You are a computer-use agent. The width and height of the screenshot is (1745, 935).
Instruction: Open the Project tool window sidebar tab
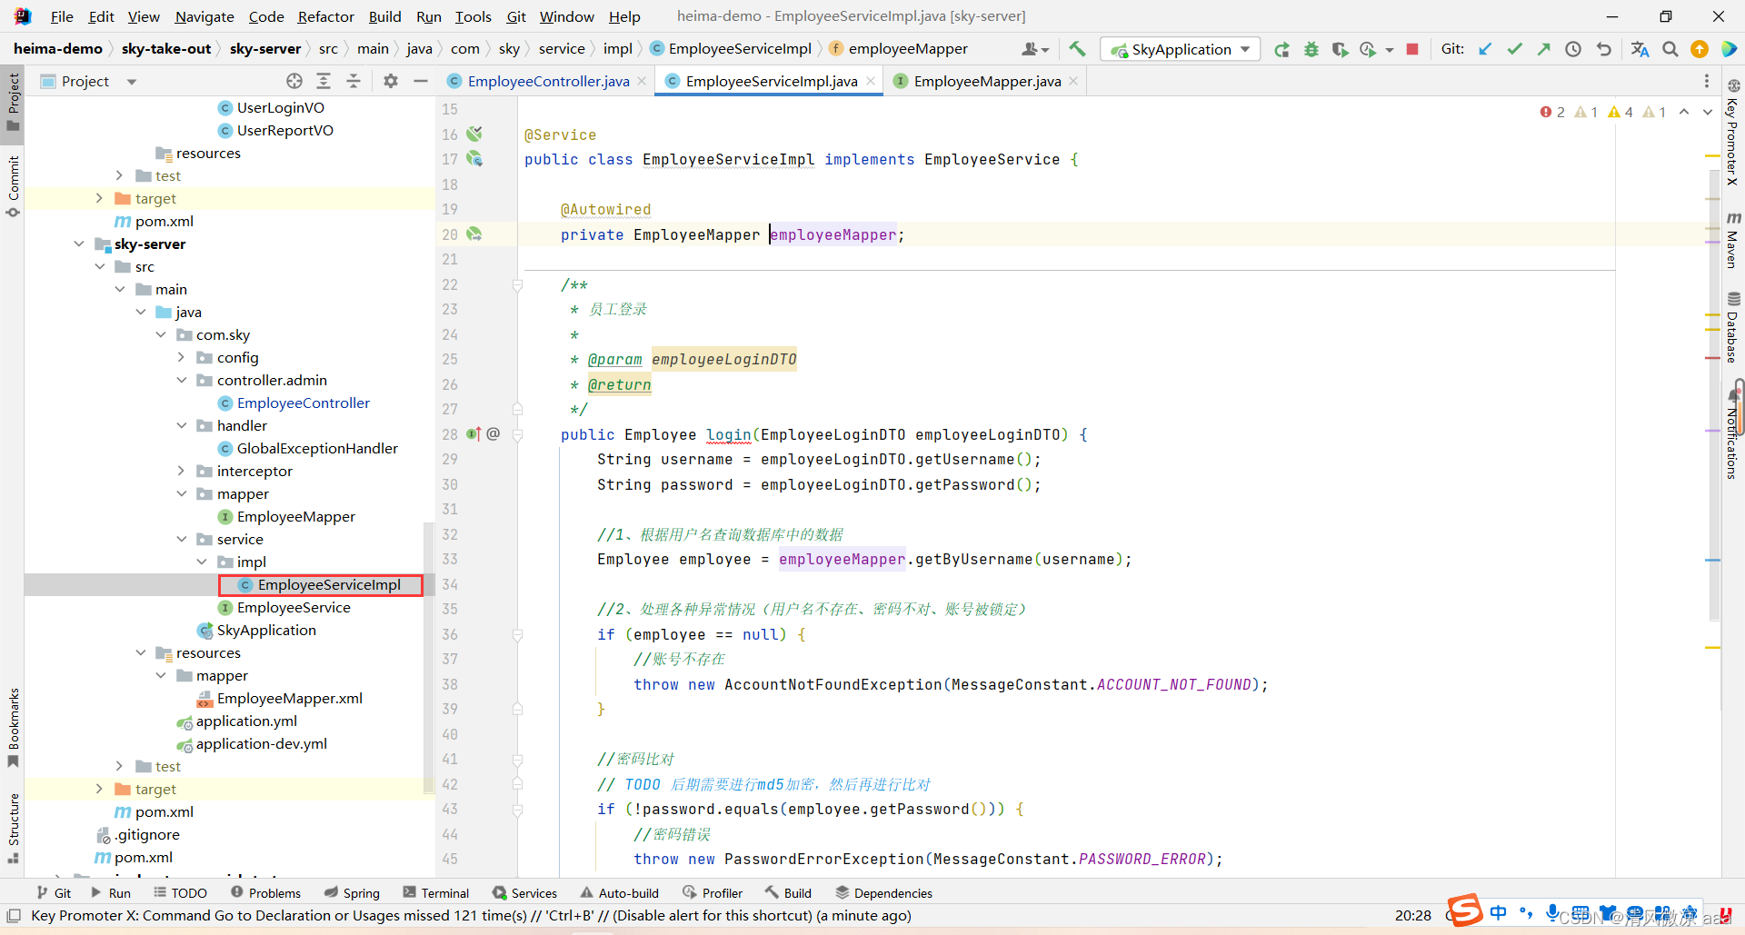(x=14, y=101)
